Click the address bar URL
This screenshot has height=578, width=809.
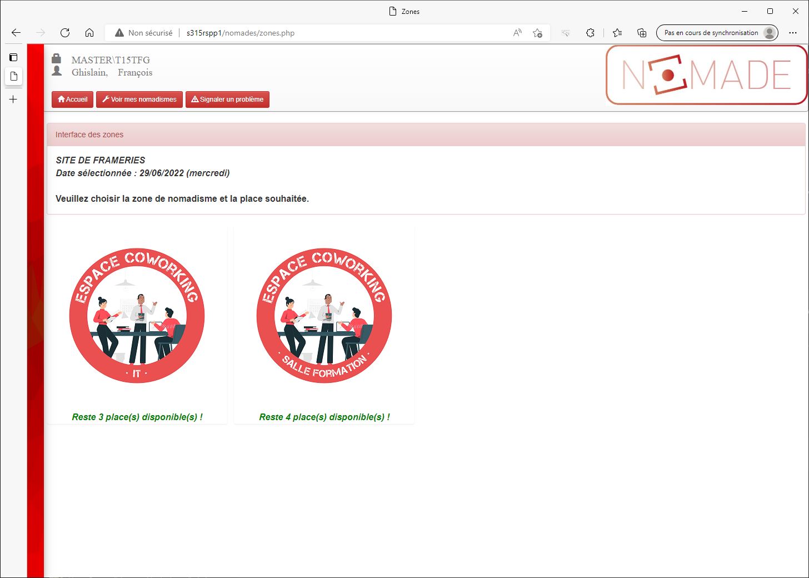241,33
